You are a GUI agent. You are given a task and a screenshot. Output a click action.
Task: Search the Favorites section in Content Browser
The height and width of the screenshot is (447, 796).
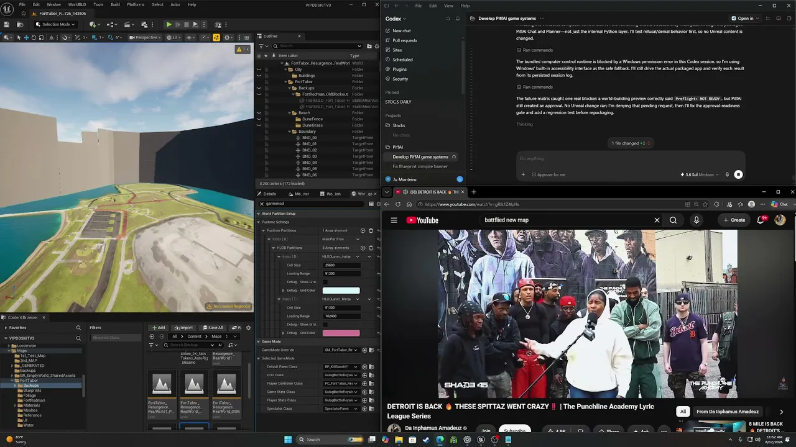pos(78,327)
